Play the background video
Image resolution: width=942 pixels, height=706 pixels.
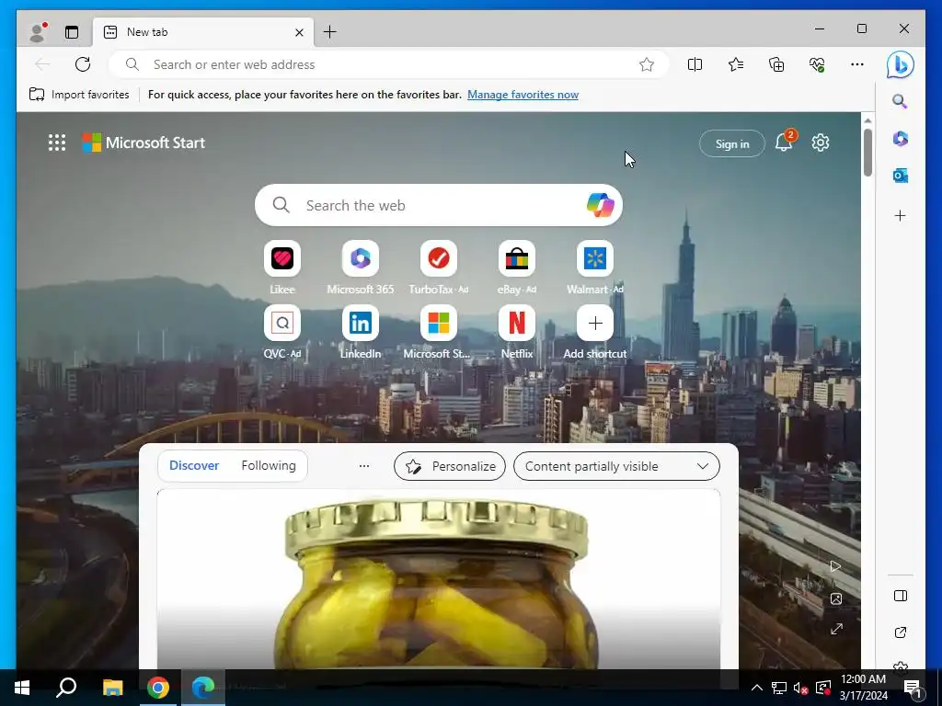pos(835,566)
